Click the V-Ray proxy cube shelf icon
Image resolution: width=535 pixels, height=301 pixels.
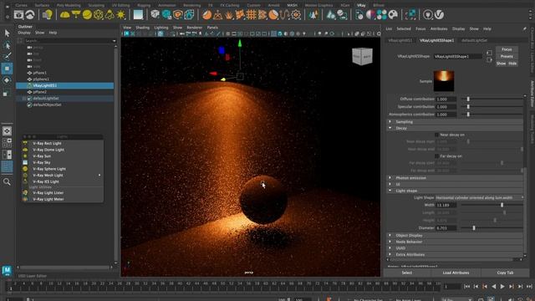[x=155, y=15]
